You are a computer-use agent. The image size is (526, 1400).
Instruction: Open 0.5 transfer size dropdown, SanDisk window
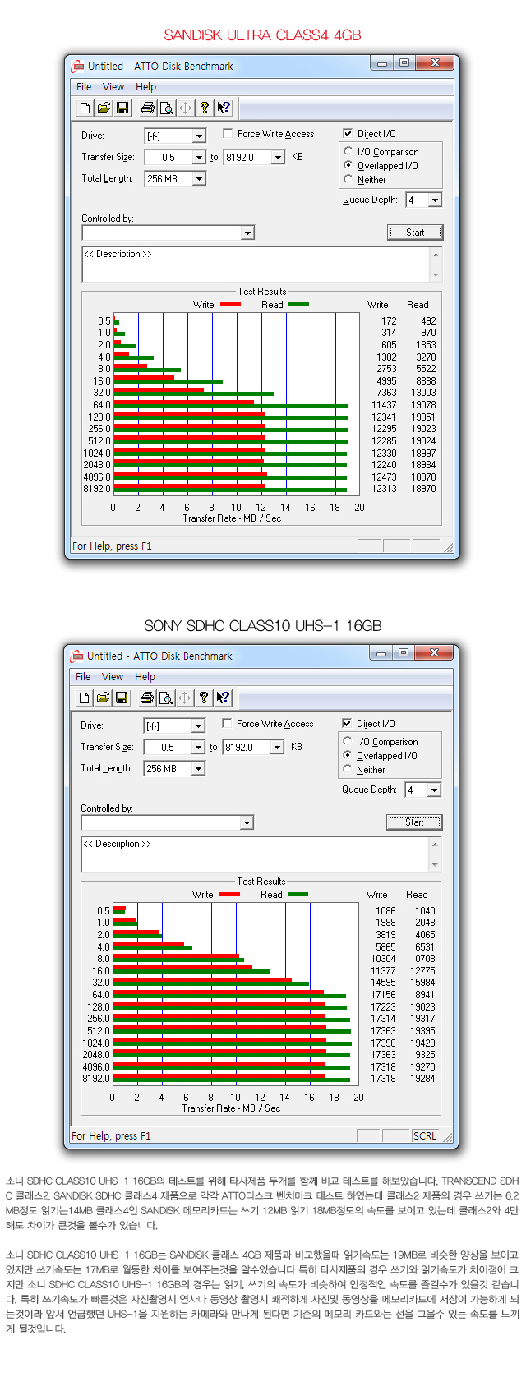(199, 157)
